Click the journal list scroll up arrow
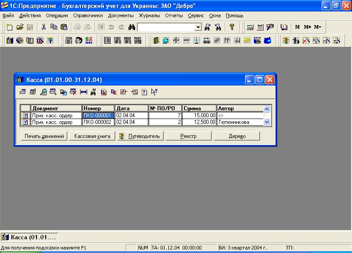Image resolution: width=352 pixels, height=253 pixels. pos(267,109)
